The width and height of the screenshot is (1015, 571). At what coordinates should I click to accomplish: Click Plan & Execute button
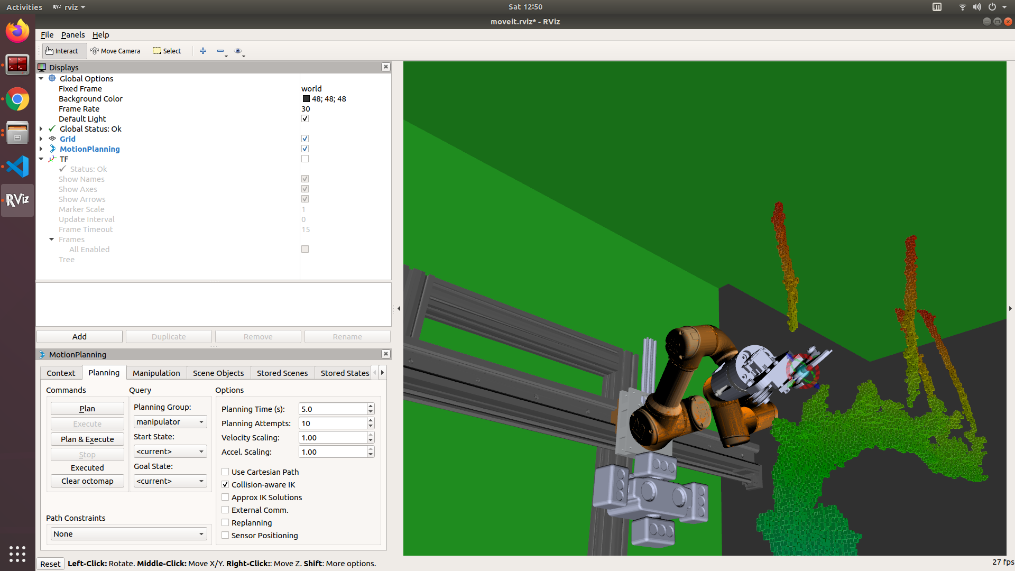click(x=87, y=439)
